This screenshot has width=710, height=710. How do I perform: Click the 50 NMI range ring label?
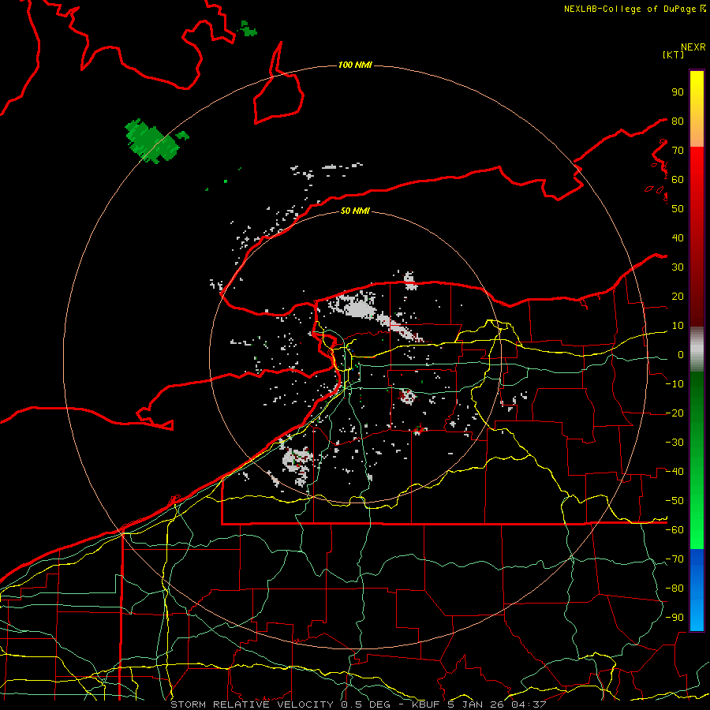pos(355,211)
